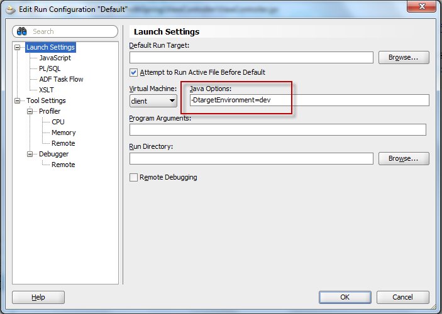
Task: Close the Edit Run Configuration dialog
Action: [421, 6]
